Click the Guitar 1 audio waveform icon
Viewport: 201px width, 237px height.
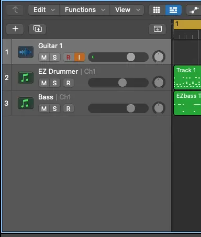[x=26, y=52]
